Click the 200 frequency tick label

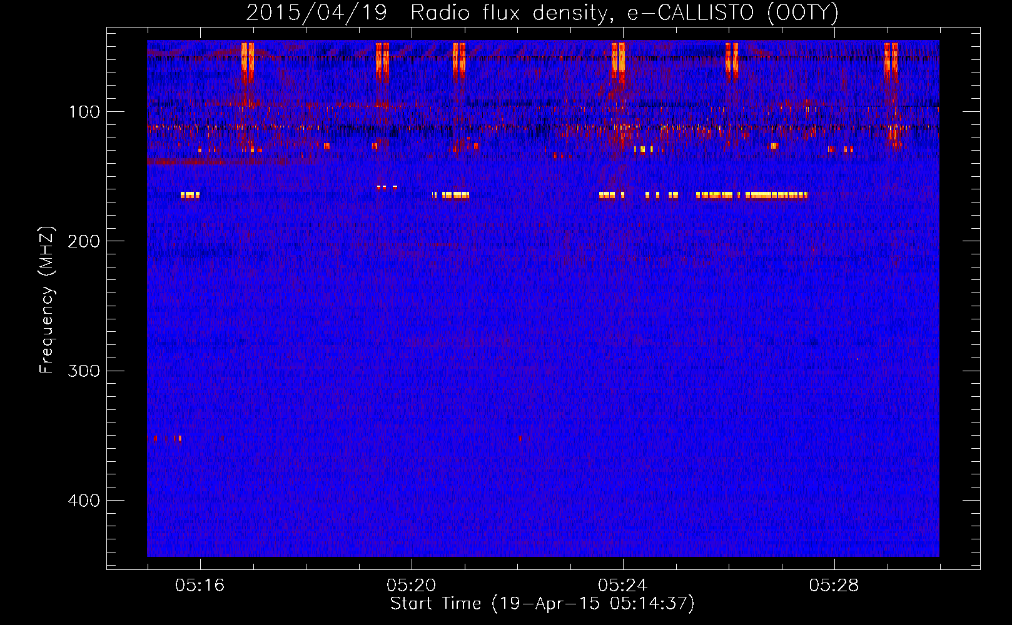click(x=84, y=241)
